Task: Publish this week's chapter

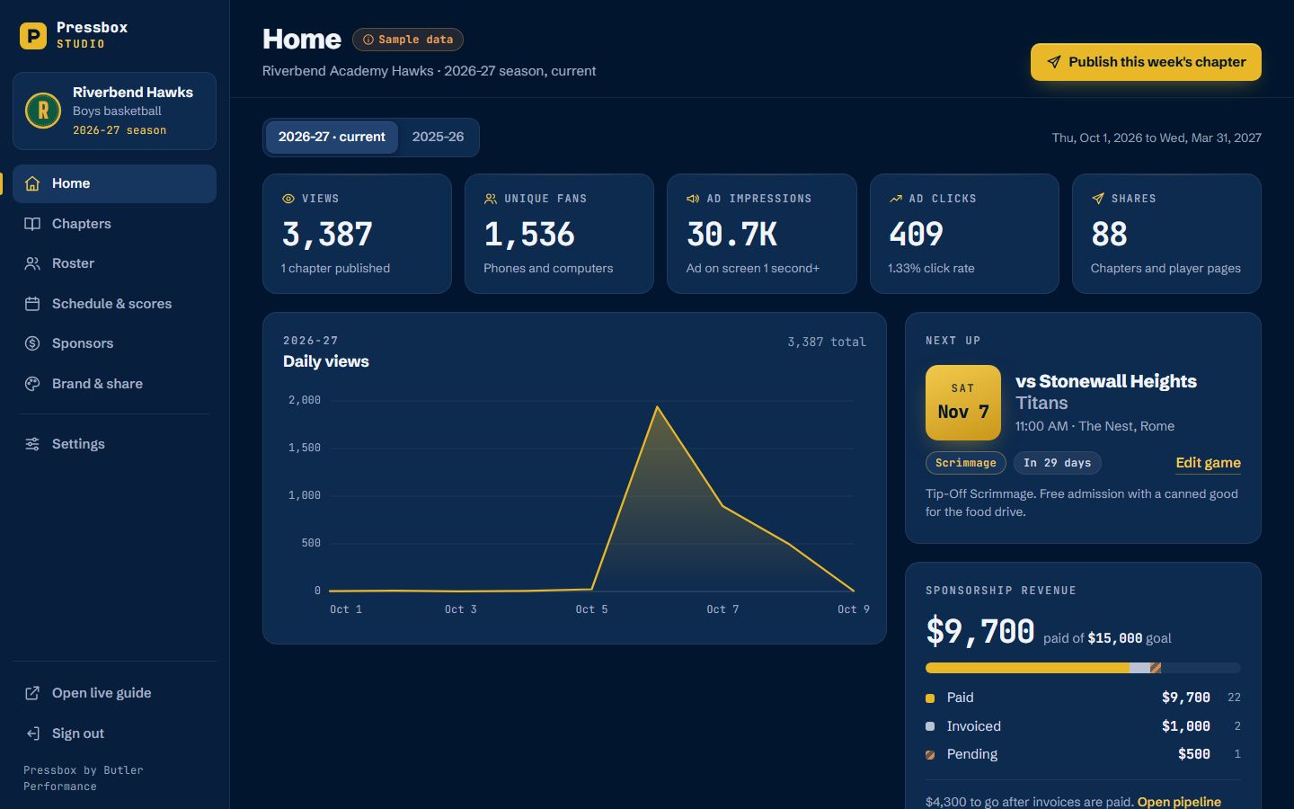Action: coord(1146,62)
